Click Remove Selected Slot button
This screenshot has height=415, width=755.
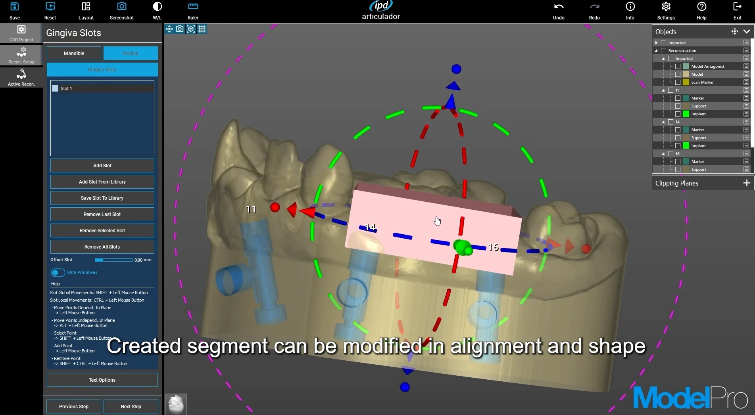[102, 231]
